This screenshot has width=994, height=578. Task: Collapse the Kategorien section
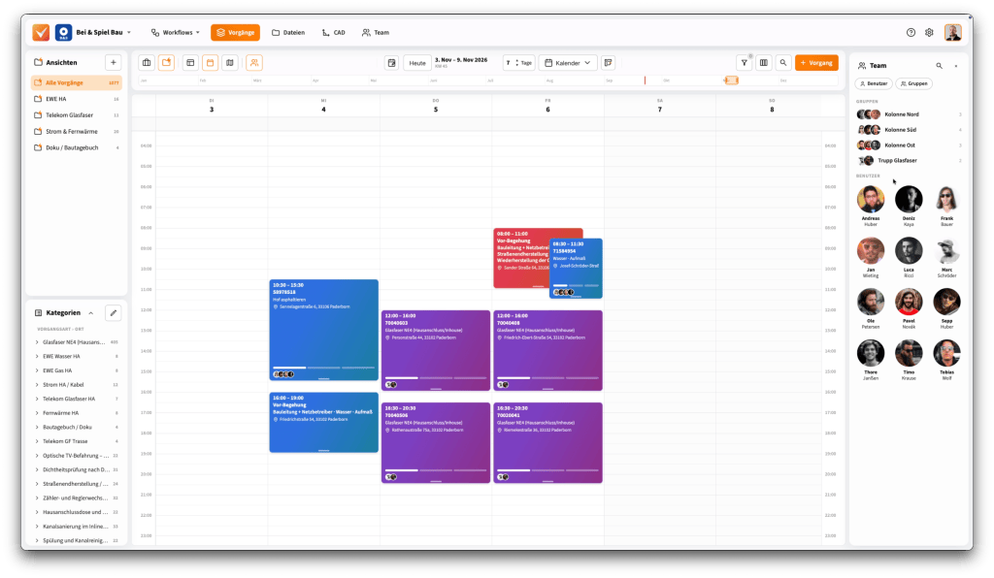91,312
